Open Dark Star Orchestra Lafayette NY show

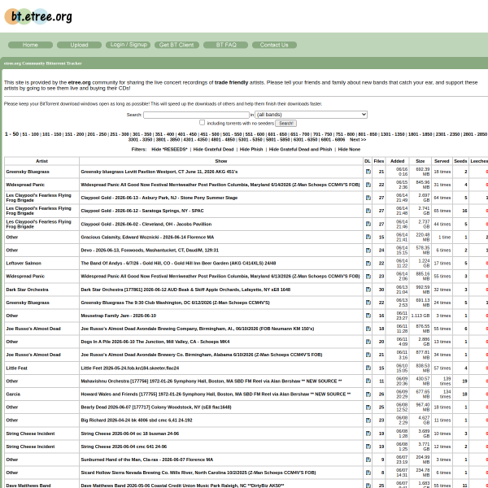pos(185,290)
